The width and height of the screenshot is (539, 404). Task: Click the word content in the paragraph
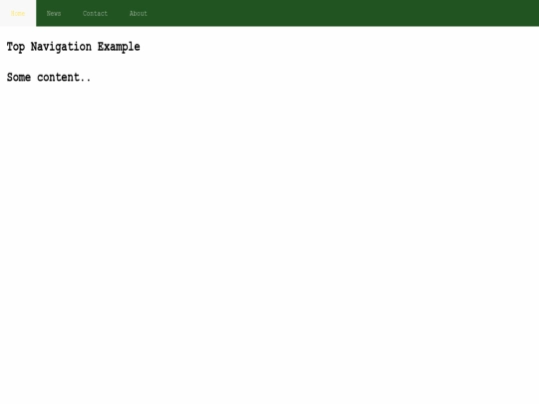click(59, 77)
